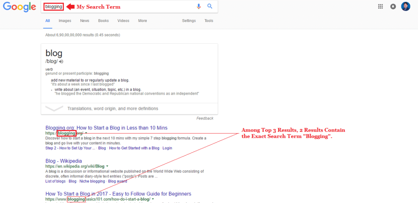The height and width of the screenshot is (203, 418).
Task: Switch to the Videos tab
Action: [x=123, y=21]
